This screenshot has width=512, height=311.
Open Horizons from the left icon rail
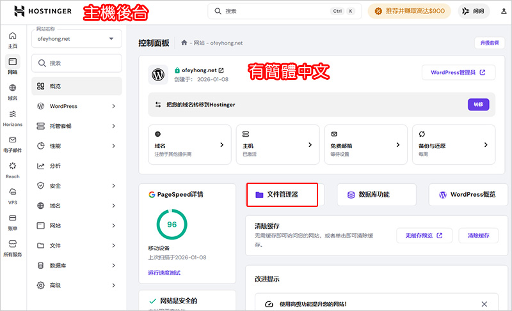(12, 118)
